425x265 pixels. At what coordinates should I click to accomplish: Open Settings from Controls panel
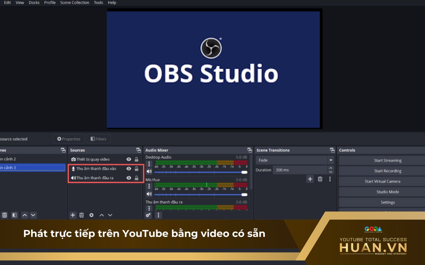click(x=382, y=202)
